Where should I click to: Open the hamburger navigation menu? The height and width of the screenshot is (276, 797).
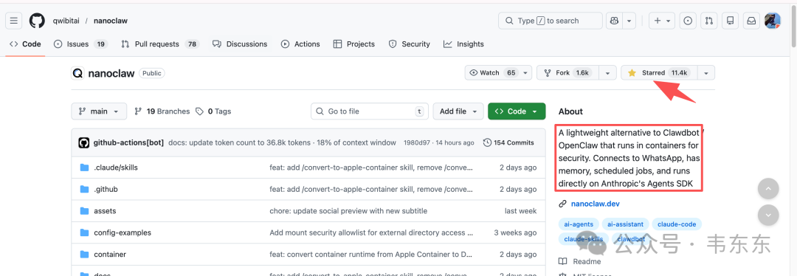tap(14, 21)
